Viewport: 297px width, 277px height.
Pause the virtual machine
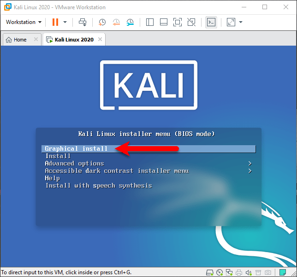pyautogui.click(x=55, y=22)
